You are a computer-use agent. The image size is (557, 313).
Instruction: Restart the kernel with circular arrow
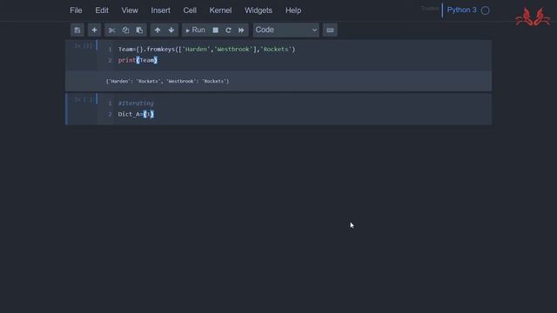click(x=228, y=30)
